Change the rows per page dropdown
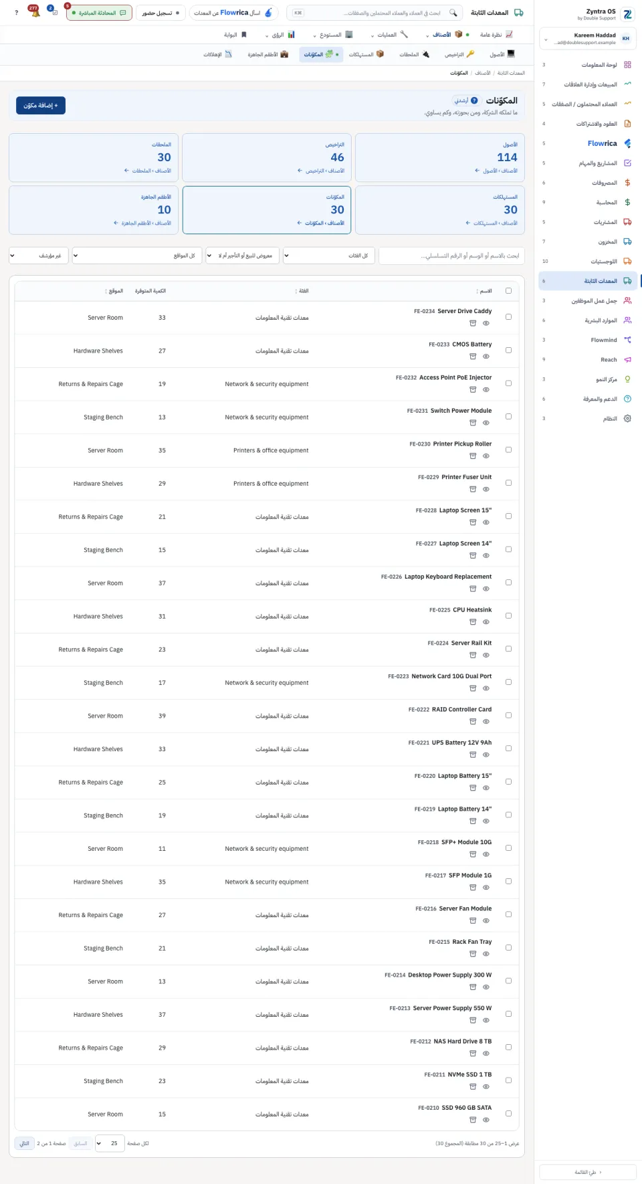 (110, 1143)
